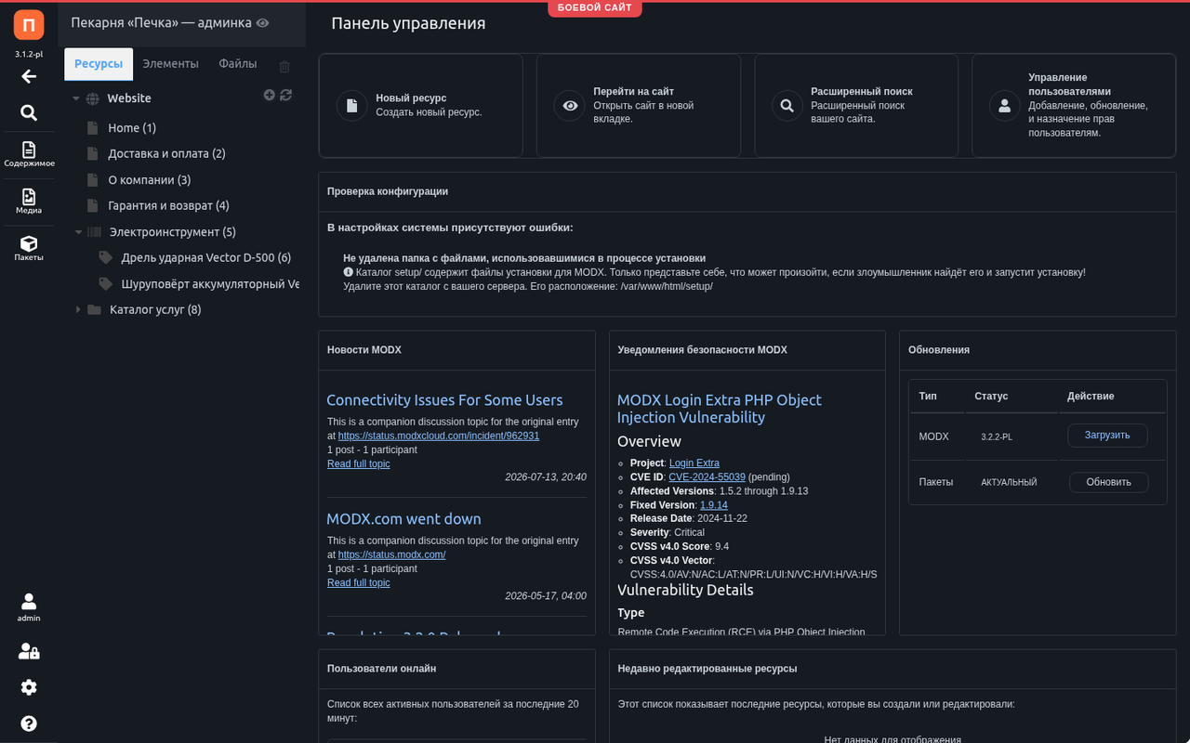The image size is (1190, 743).
Task: Click the back arrow in the sidebar
Action: coord(29,77)
